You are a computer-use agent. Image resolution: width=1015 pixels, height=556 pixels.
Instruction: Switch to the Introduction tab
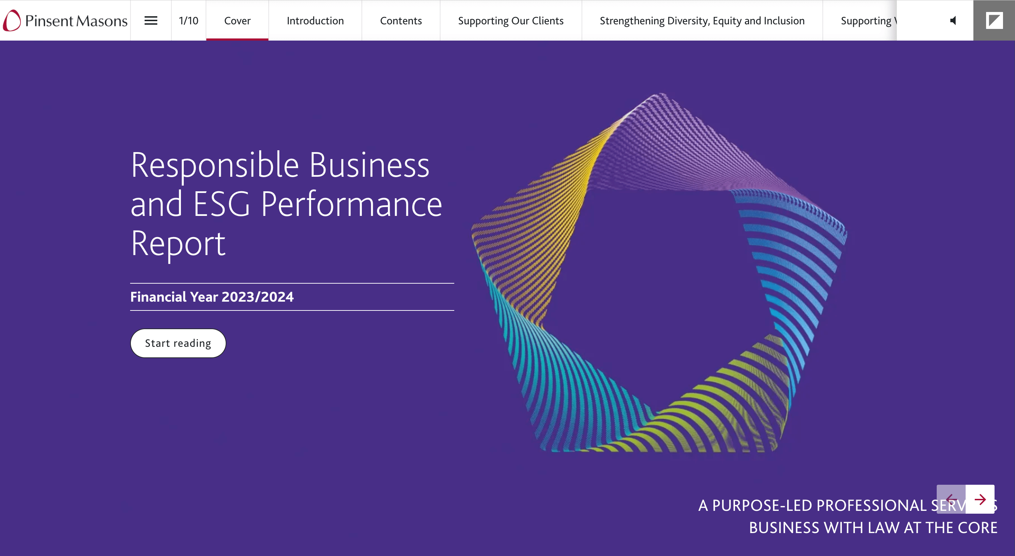[x=315, y=20]
